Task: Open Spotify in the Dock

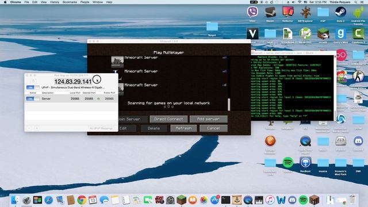Action: (303, 200)
